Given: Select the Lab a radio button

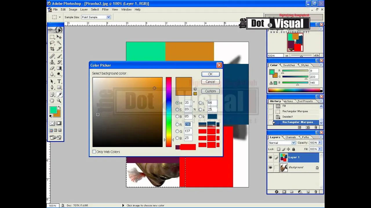Looking at the screenshot, I should pyautogui.click(x=200, y=109).
